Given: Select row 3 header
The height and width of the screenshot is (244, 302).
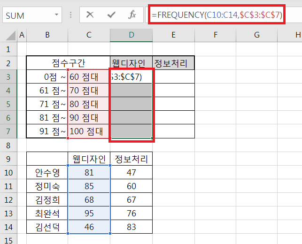Looking at the screenshot, I should [x=8, y=76].
